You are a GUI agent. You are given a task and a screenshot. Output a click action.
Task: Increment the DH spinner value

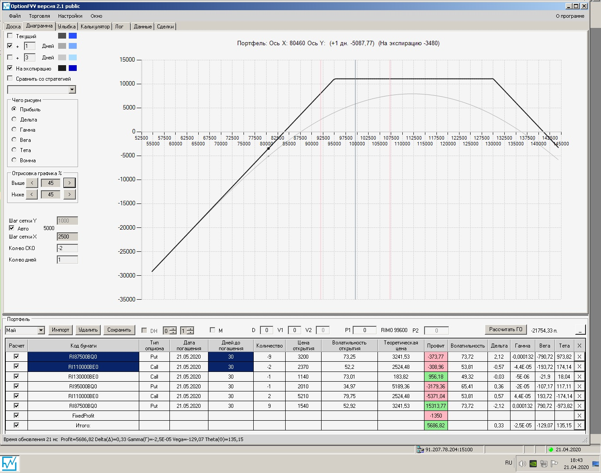coord(173,328)
